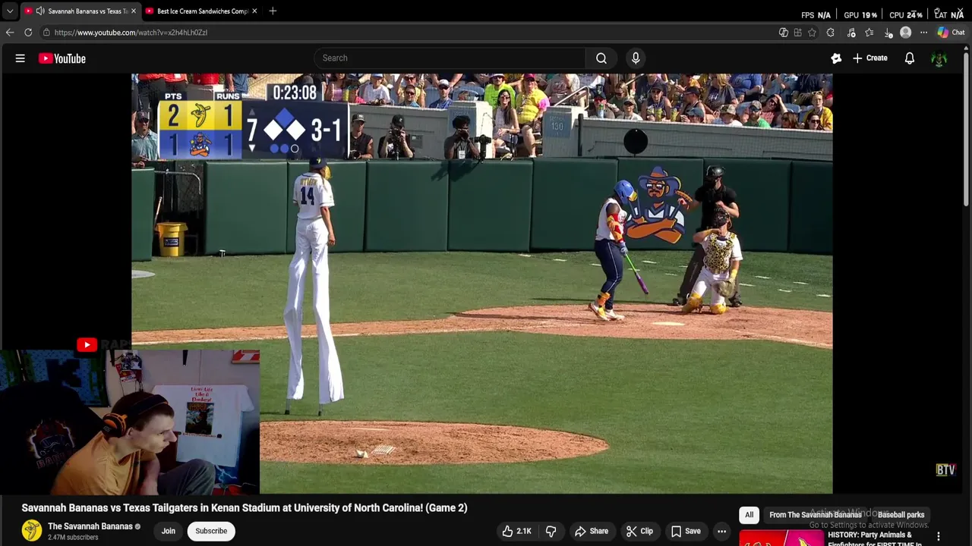Go to YouTube home via logo

(62, 58)
